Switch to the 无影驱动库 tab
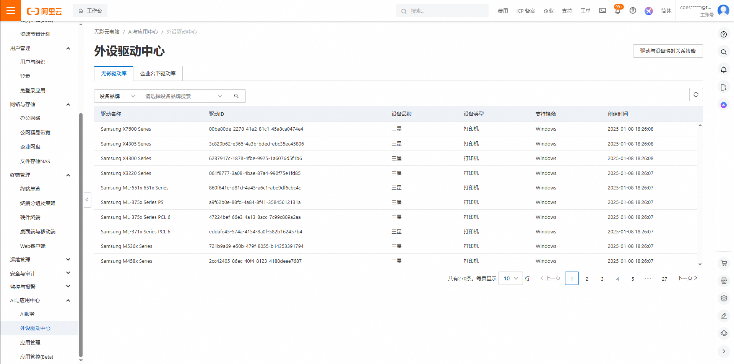The height and width of the screenshot is (364, 734). tap(114, 73)
